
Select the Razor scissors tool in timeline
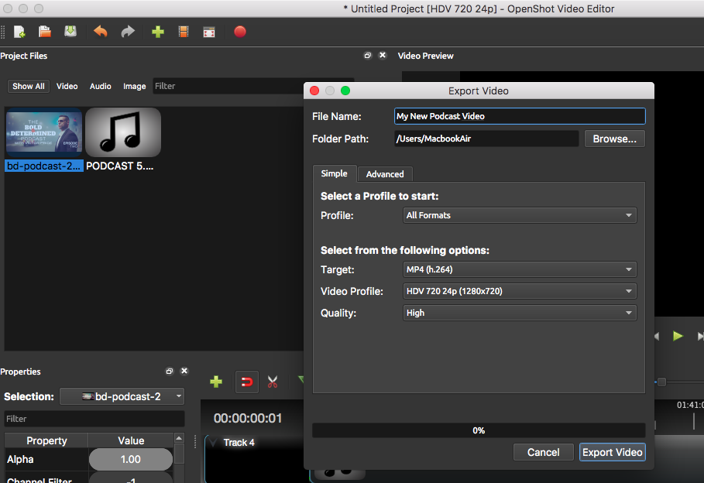coord(273,381)
